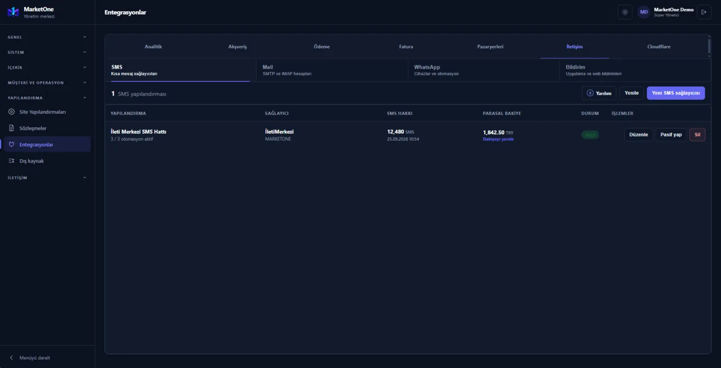Expand the GENEL sidebar section
Image resolution: width=721 pixels, height=368 pixels.
(47, 37)
